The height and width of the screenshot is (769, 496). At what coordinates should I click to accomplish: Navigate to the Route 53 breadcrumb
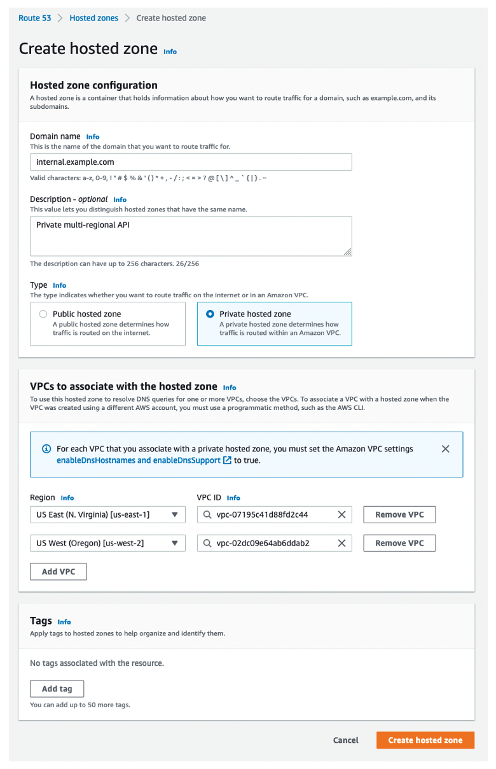click(x=35, y=18)
